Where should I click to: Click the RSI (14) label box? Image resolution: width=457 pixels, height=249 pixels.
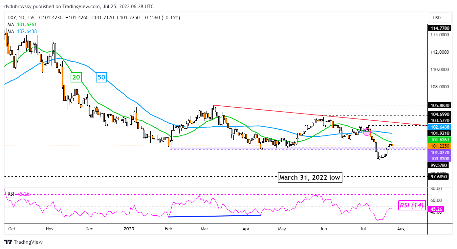coord(411,205)
